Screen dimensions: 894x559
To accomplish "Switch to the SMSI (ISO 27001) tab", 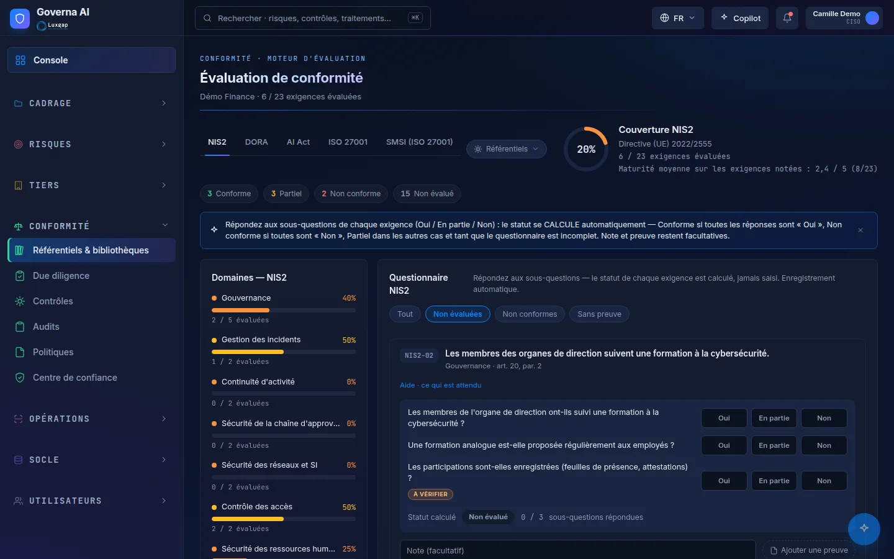I will pos(420,142).
